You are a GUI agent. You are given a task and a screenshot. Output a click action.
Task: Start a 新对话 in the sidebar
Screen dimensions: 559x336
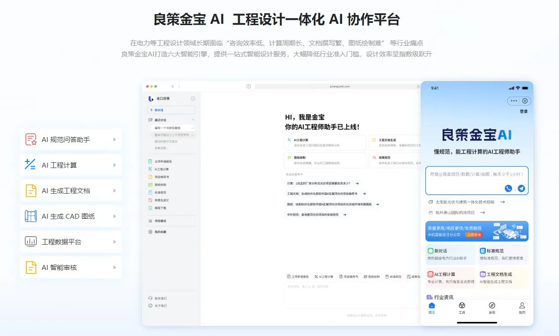pyautogui.click(x=171, y=110)
